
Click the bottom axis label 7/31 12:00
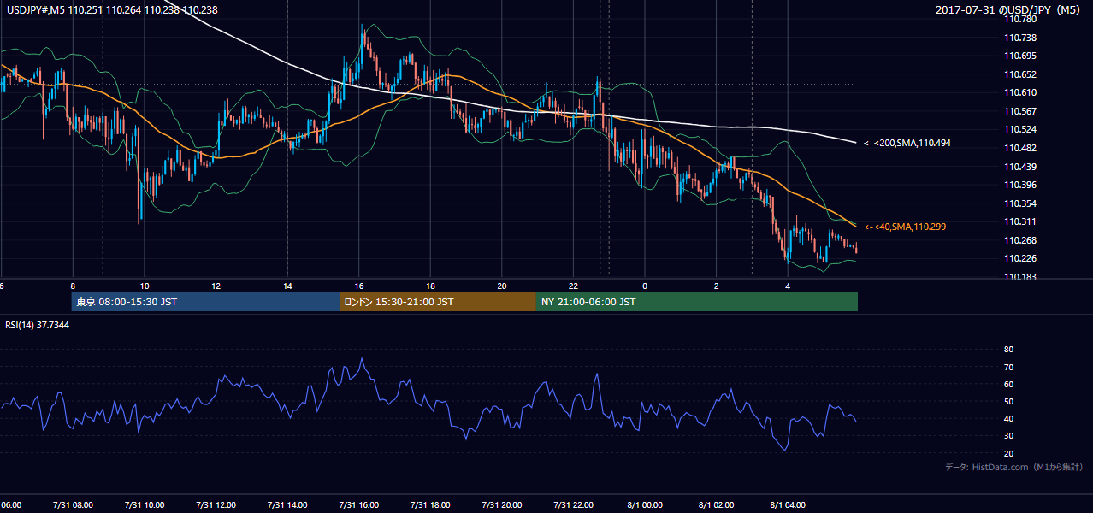click(x=216, y=504)
